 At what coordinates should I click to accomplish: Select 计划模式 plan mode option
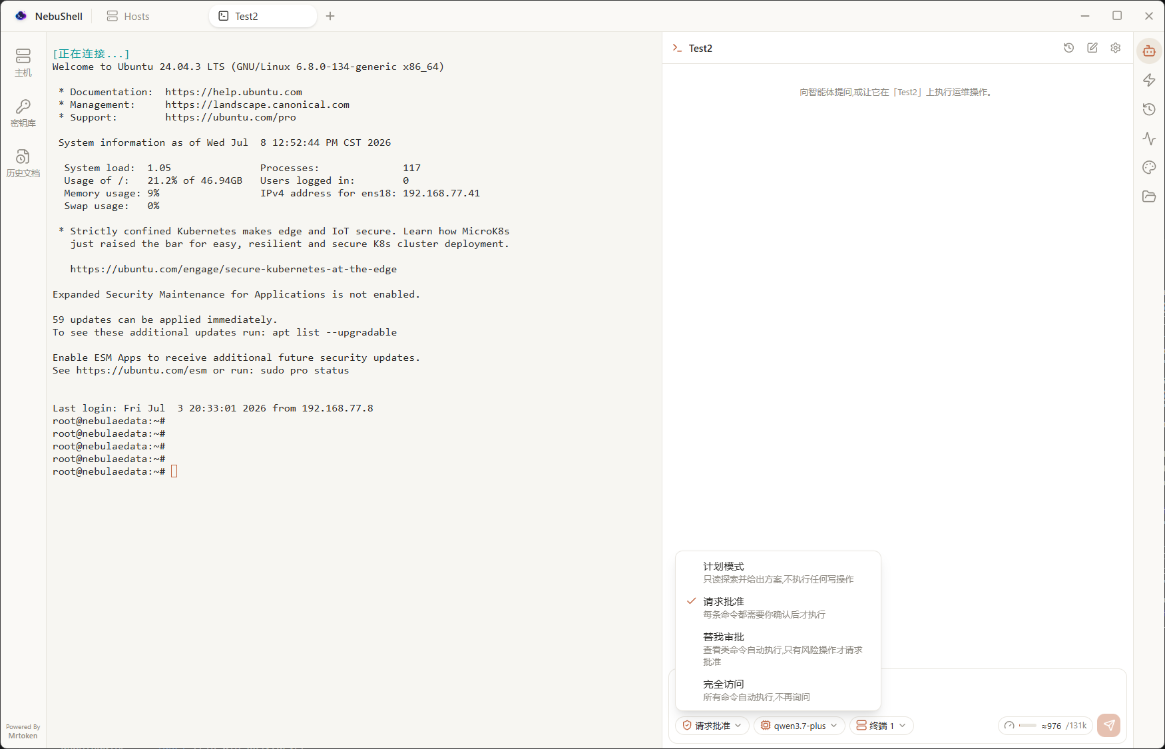(778, 573)
